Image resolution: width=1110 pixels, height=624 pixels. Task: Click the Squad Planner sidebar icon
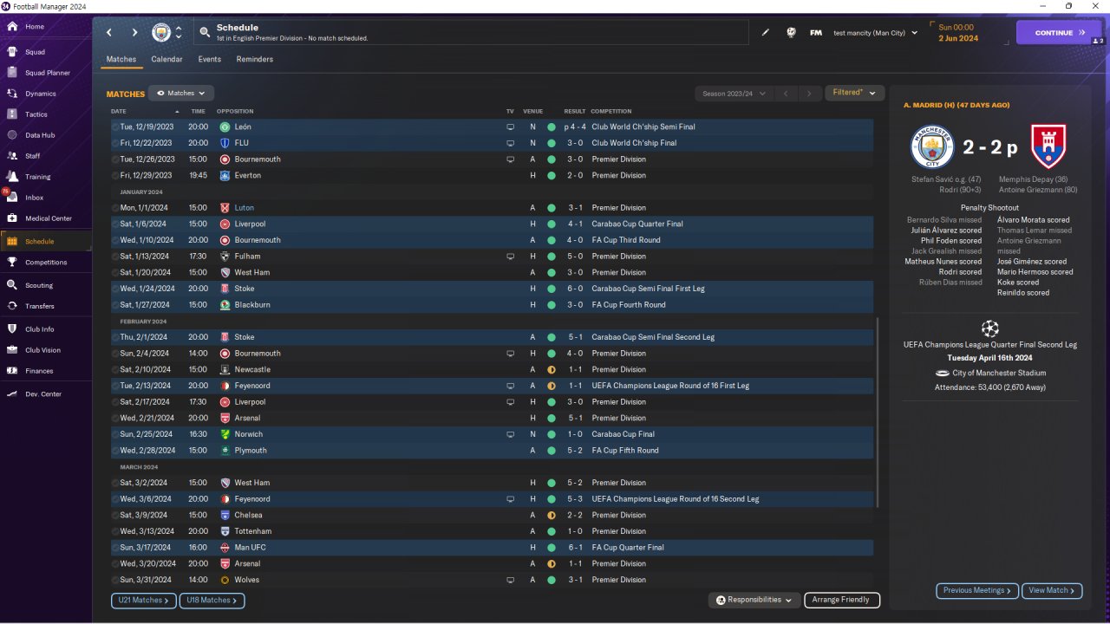pyautogui.click(x=12, y=73)
